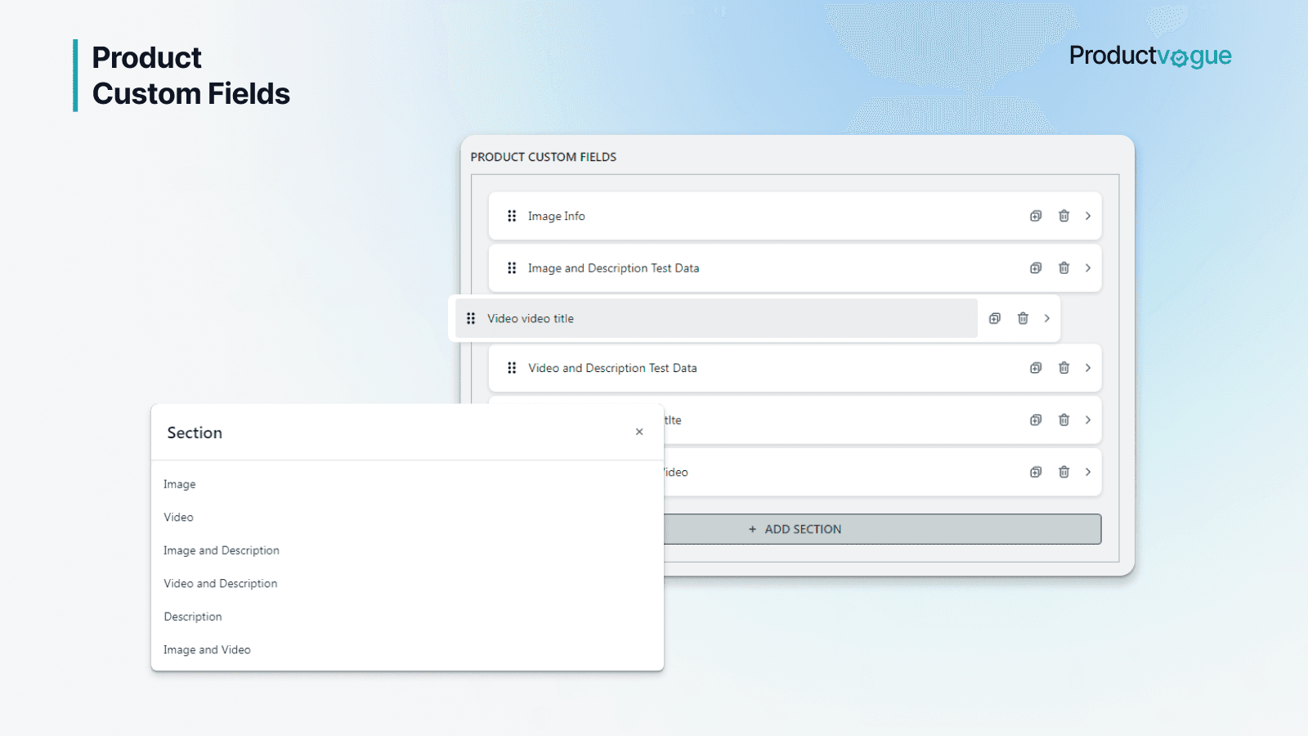The height and width of the screenshot is (736, 1308).
Task: Choose Image from the Section list
Action: pyautogui.click(x=180, y=484)
